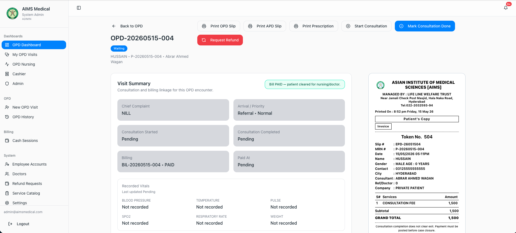Image resolution: width=516 pixels, height=233 pixels.
Task: Click the Doctors people icon
Action: coord(7,174)
